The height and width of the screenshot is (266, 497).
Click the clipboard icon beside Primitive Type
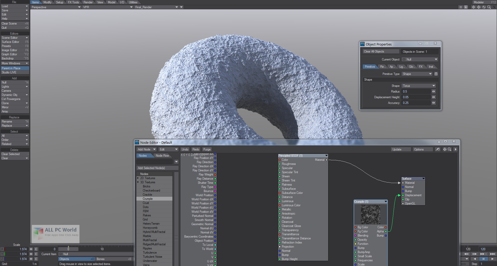[x=436, y=74]
